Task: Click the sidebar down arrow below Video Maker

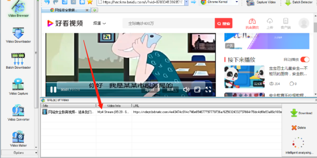Action: click(x=36, y=147)
